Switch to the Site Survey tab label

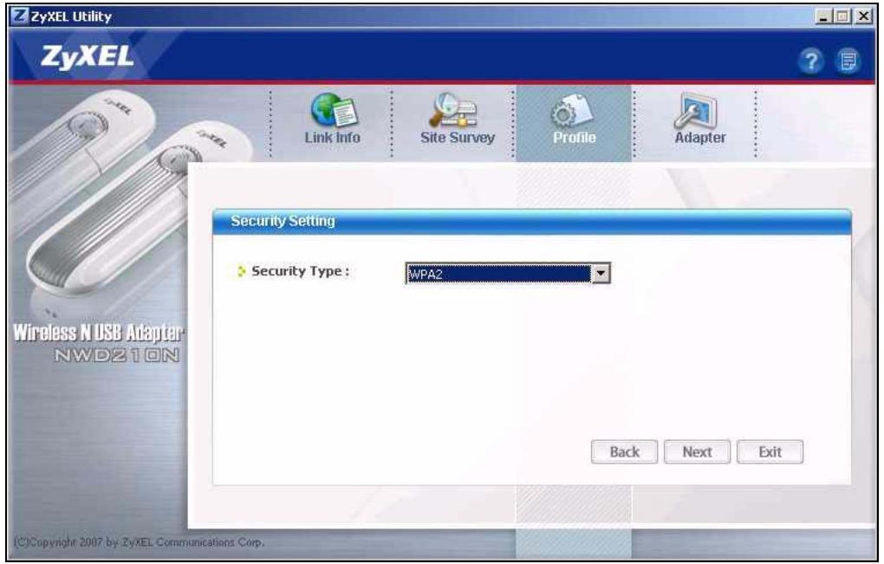(x=458, y=138)
